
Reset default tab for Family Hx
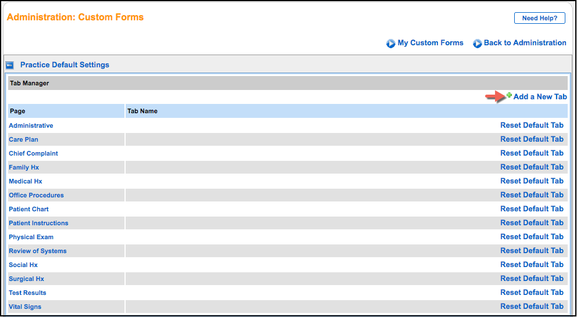(532, 167)
